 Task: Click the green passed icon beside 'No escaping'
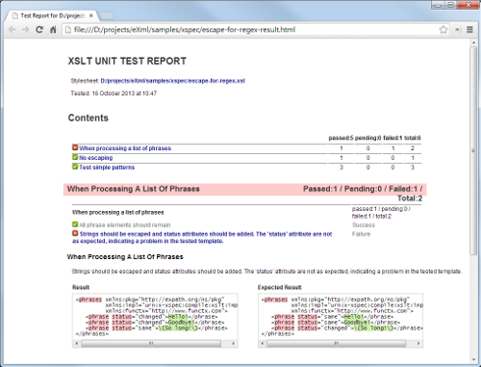75,157
